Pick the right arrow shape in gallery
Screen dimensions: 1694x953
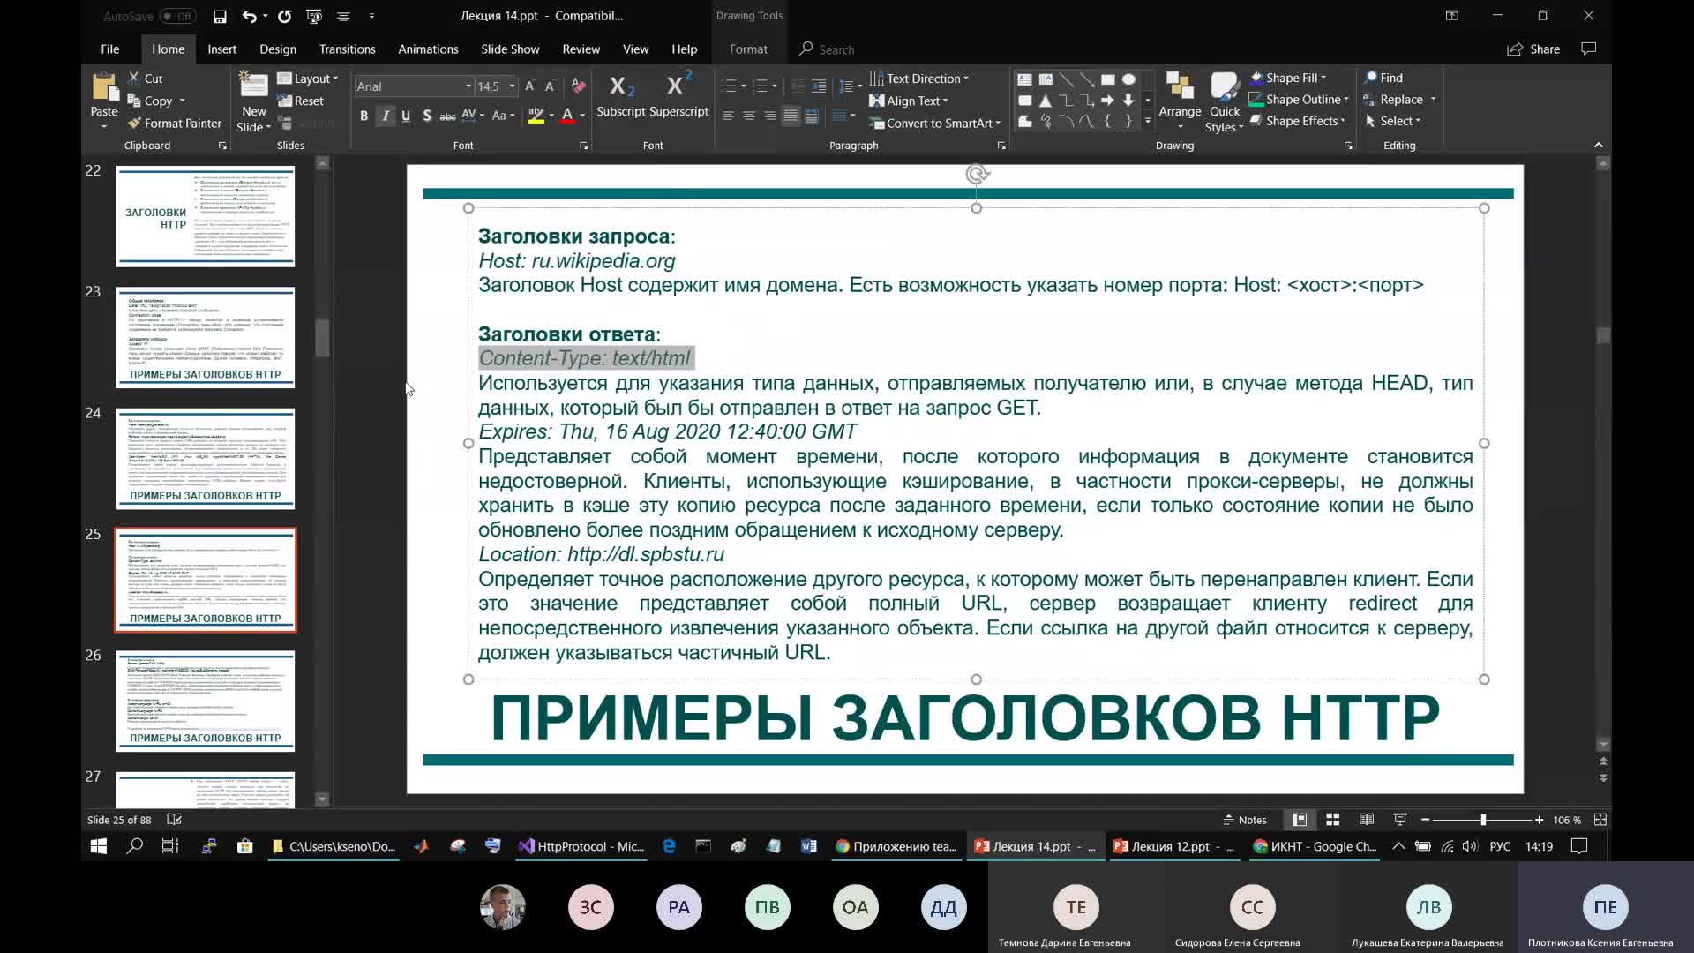1107,101
